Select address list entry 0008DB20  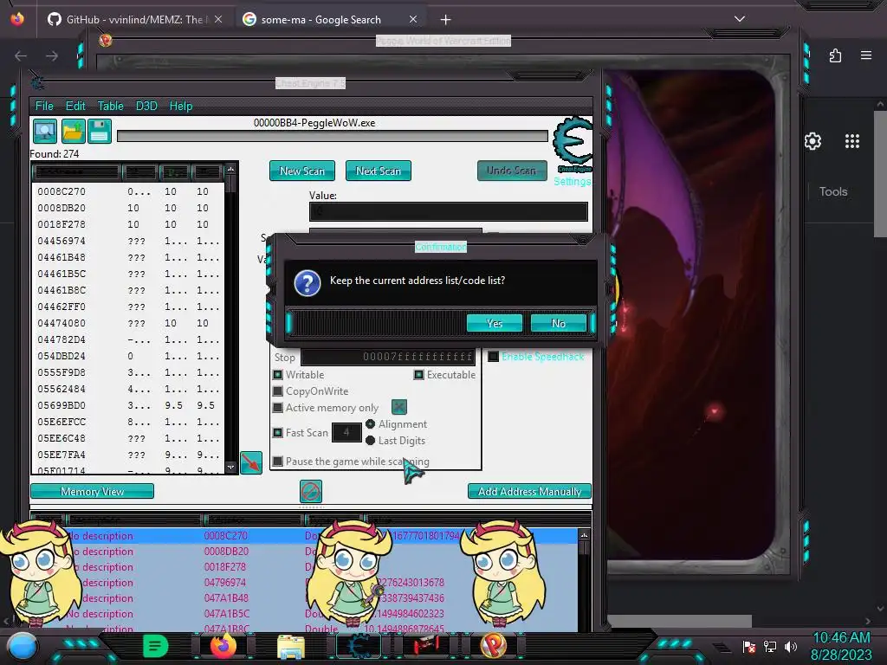pyautogui.click(x=304, y=552)
